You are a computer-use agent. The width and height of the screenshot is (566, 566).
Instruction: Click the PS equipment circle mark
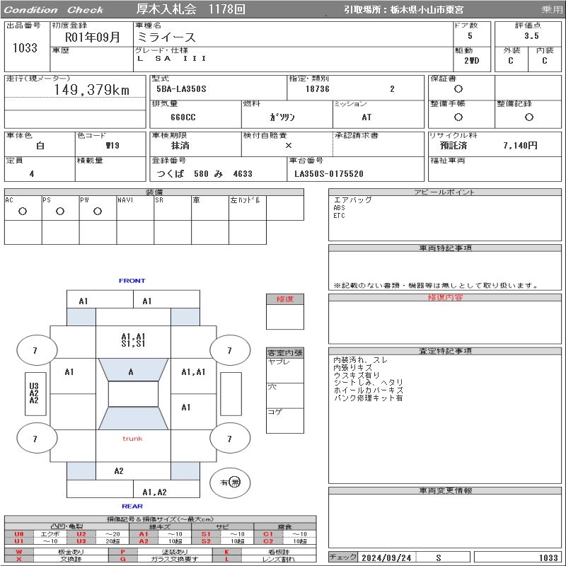click(x=60, y=212)
